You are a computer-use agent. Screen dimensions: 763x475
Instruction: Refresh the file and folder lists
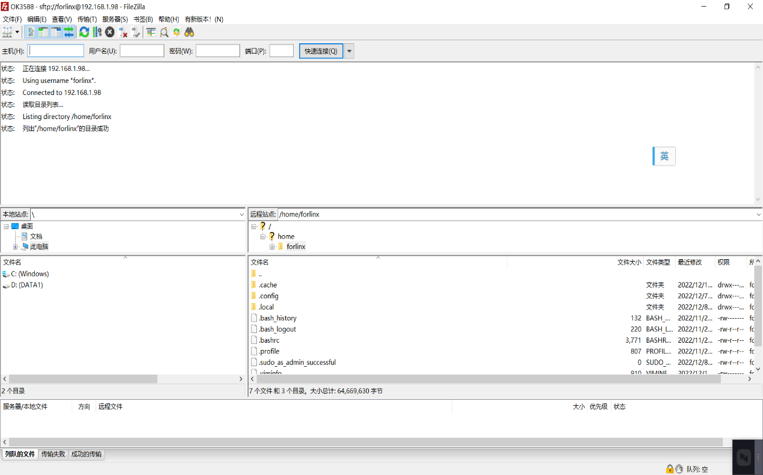pos(84,32)
